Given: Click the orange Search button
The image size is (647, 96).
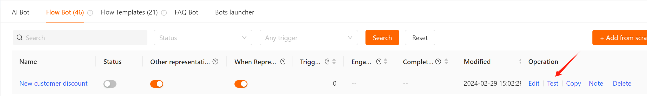Looking at the screenshot, I should [382, 38].
